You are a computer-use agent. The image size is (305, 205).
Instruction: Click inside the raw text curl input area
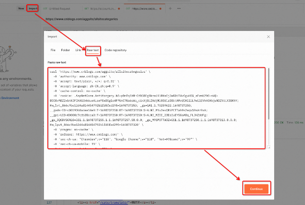pyautogui.click(x=157, y=108)
